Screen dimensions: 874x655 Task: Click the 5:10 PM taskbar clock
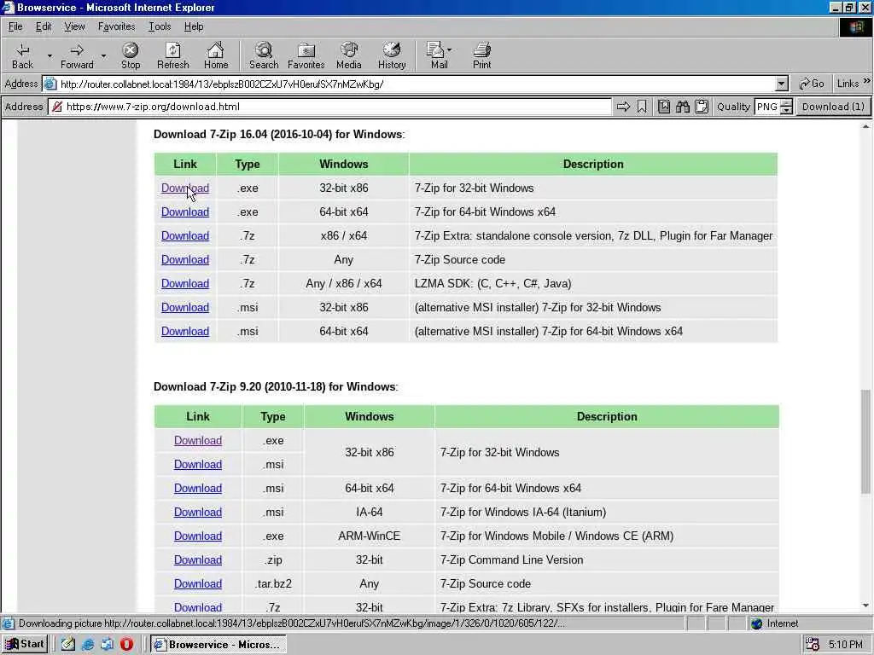tap(845, 645)
